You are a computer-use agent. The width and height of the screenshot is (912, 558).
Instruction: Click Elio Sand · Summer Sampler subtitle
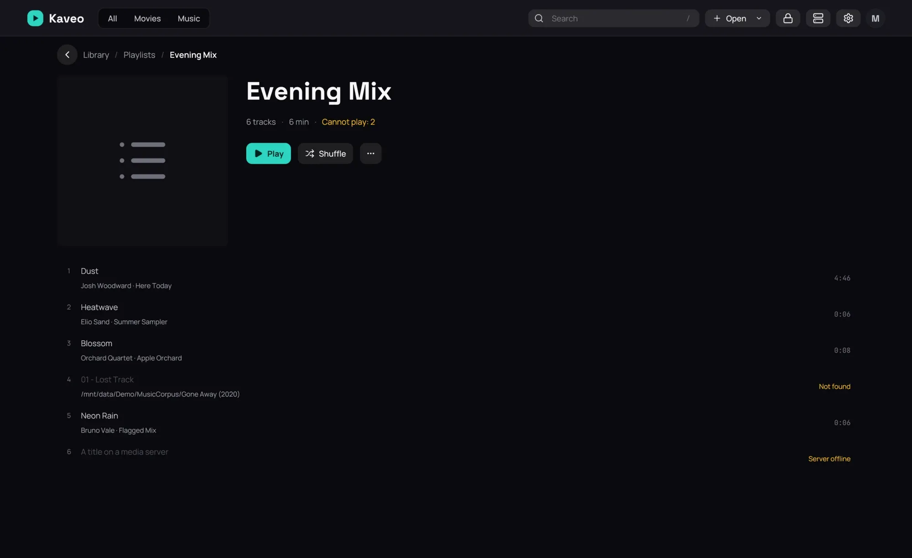[x=124, y=322]
